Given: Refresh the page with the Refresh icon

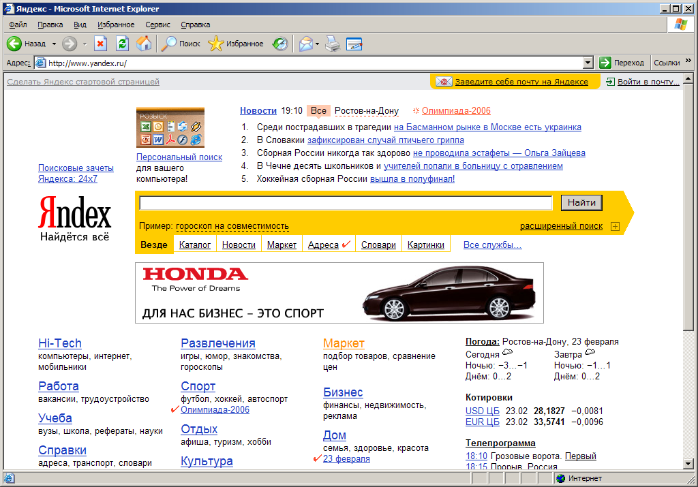Looking at the screenshot, I should tap(123, 44).
